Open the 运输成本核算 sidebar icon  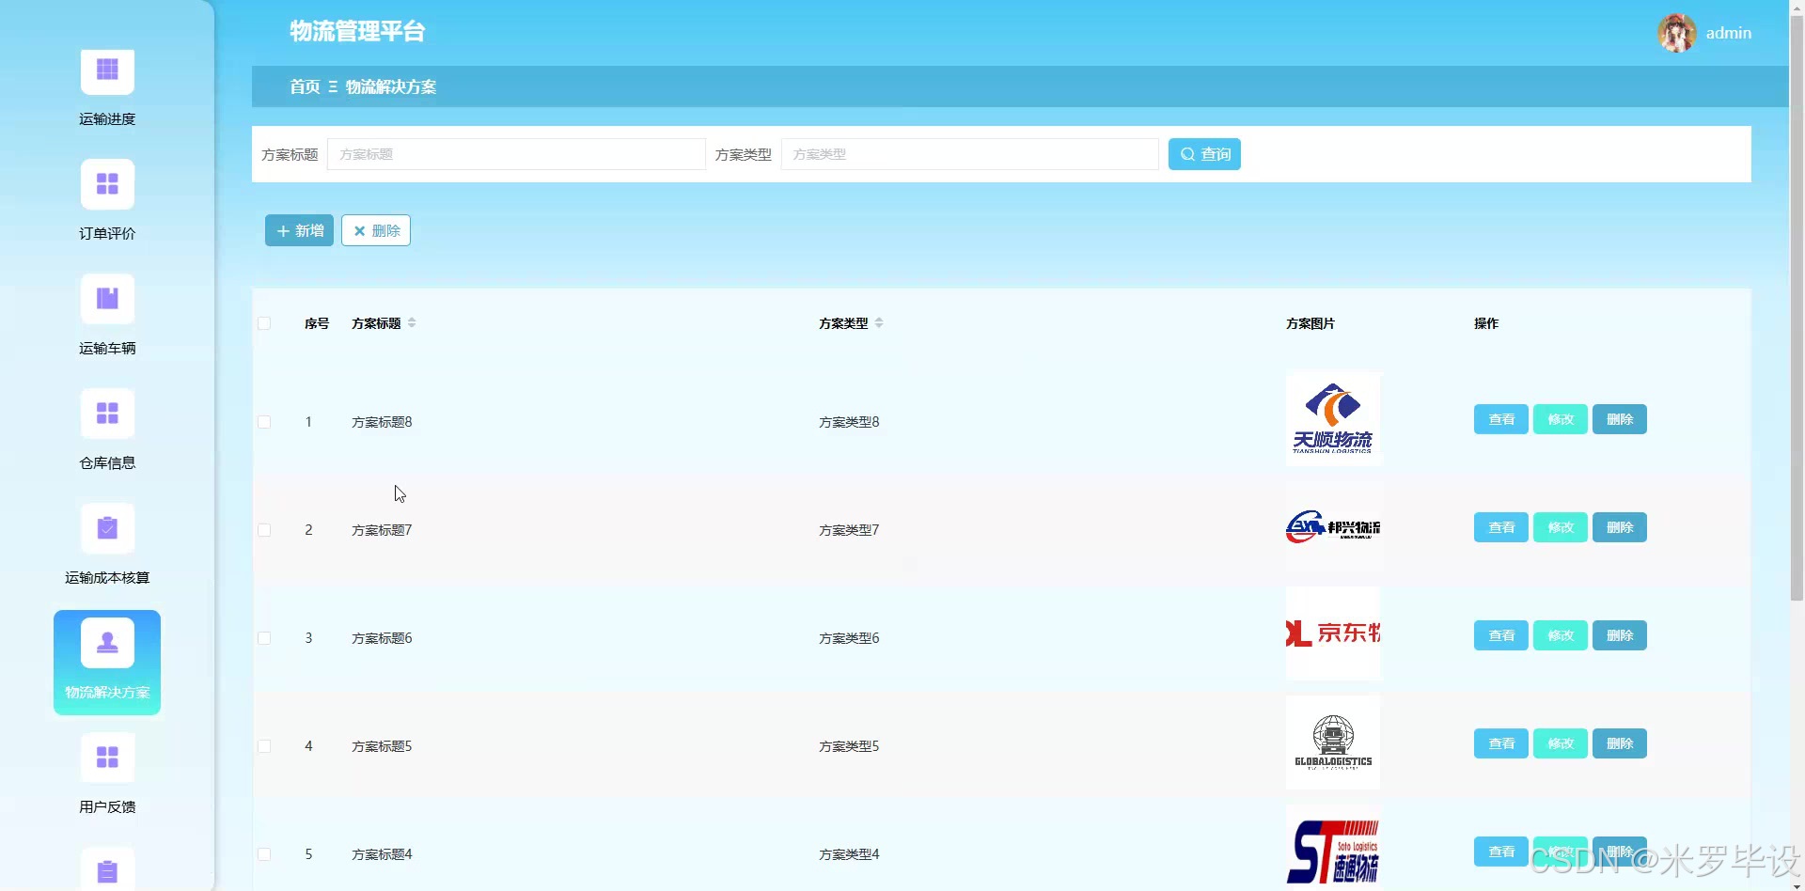pyautogui.click(x=107, y=528)
